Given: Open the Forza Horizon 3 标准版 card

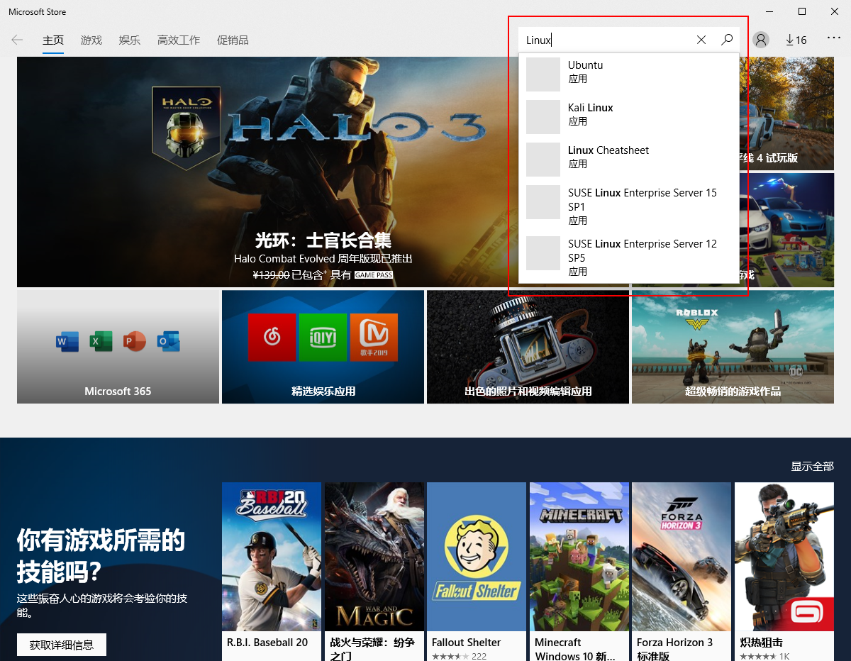Looking at the screenshot, I should click(x=682, y=572).
